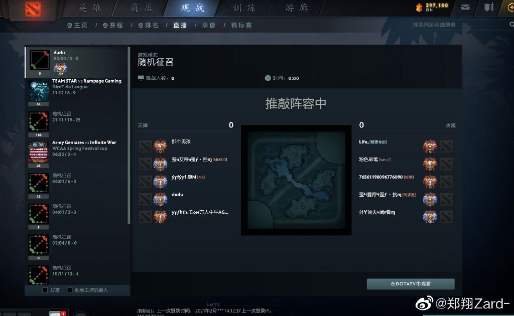The image size is (514, 316).
Task: Click the live games list scrollbar
Action: click(x=129, y=135)
